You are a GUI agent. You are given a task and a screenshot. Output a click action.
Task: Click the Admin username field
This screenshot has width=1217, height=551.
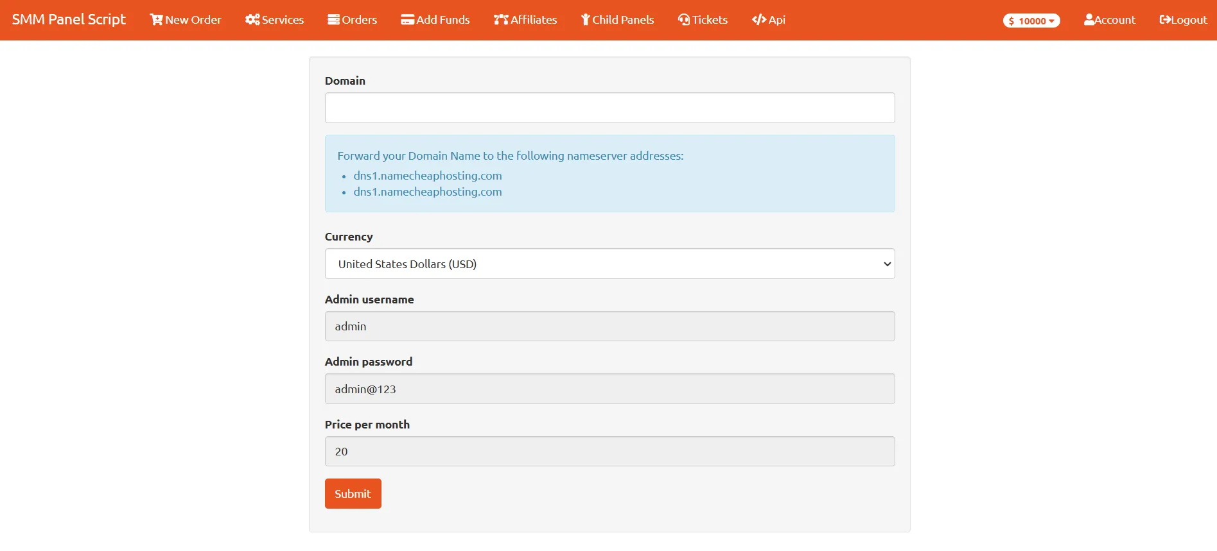point(609,326)
